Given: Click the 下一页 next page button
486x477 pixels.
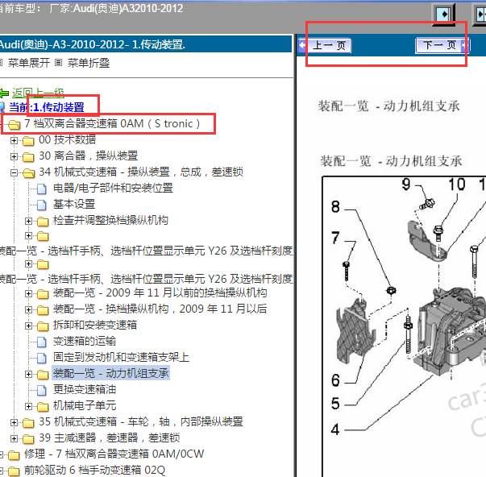Looking at the screenshot, I should click(442, 46).
